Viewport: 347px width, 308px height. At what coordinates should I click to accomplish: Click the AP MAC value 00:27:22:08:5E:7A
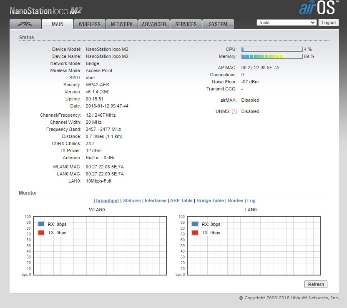coord(260,68)
